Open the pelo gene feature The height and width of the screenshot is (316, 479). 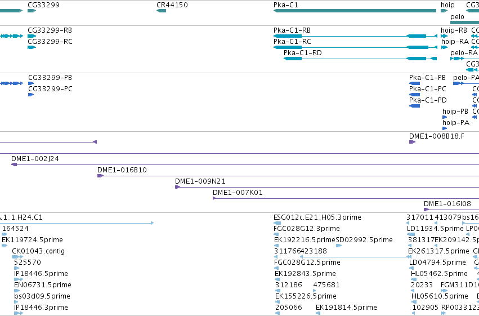pyautogui.click(x=464, y=23)
